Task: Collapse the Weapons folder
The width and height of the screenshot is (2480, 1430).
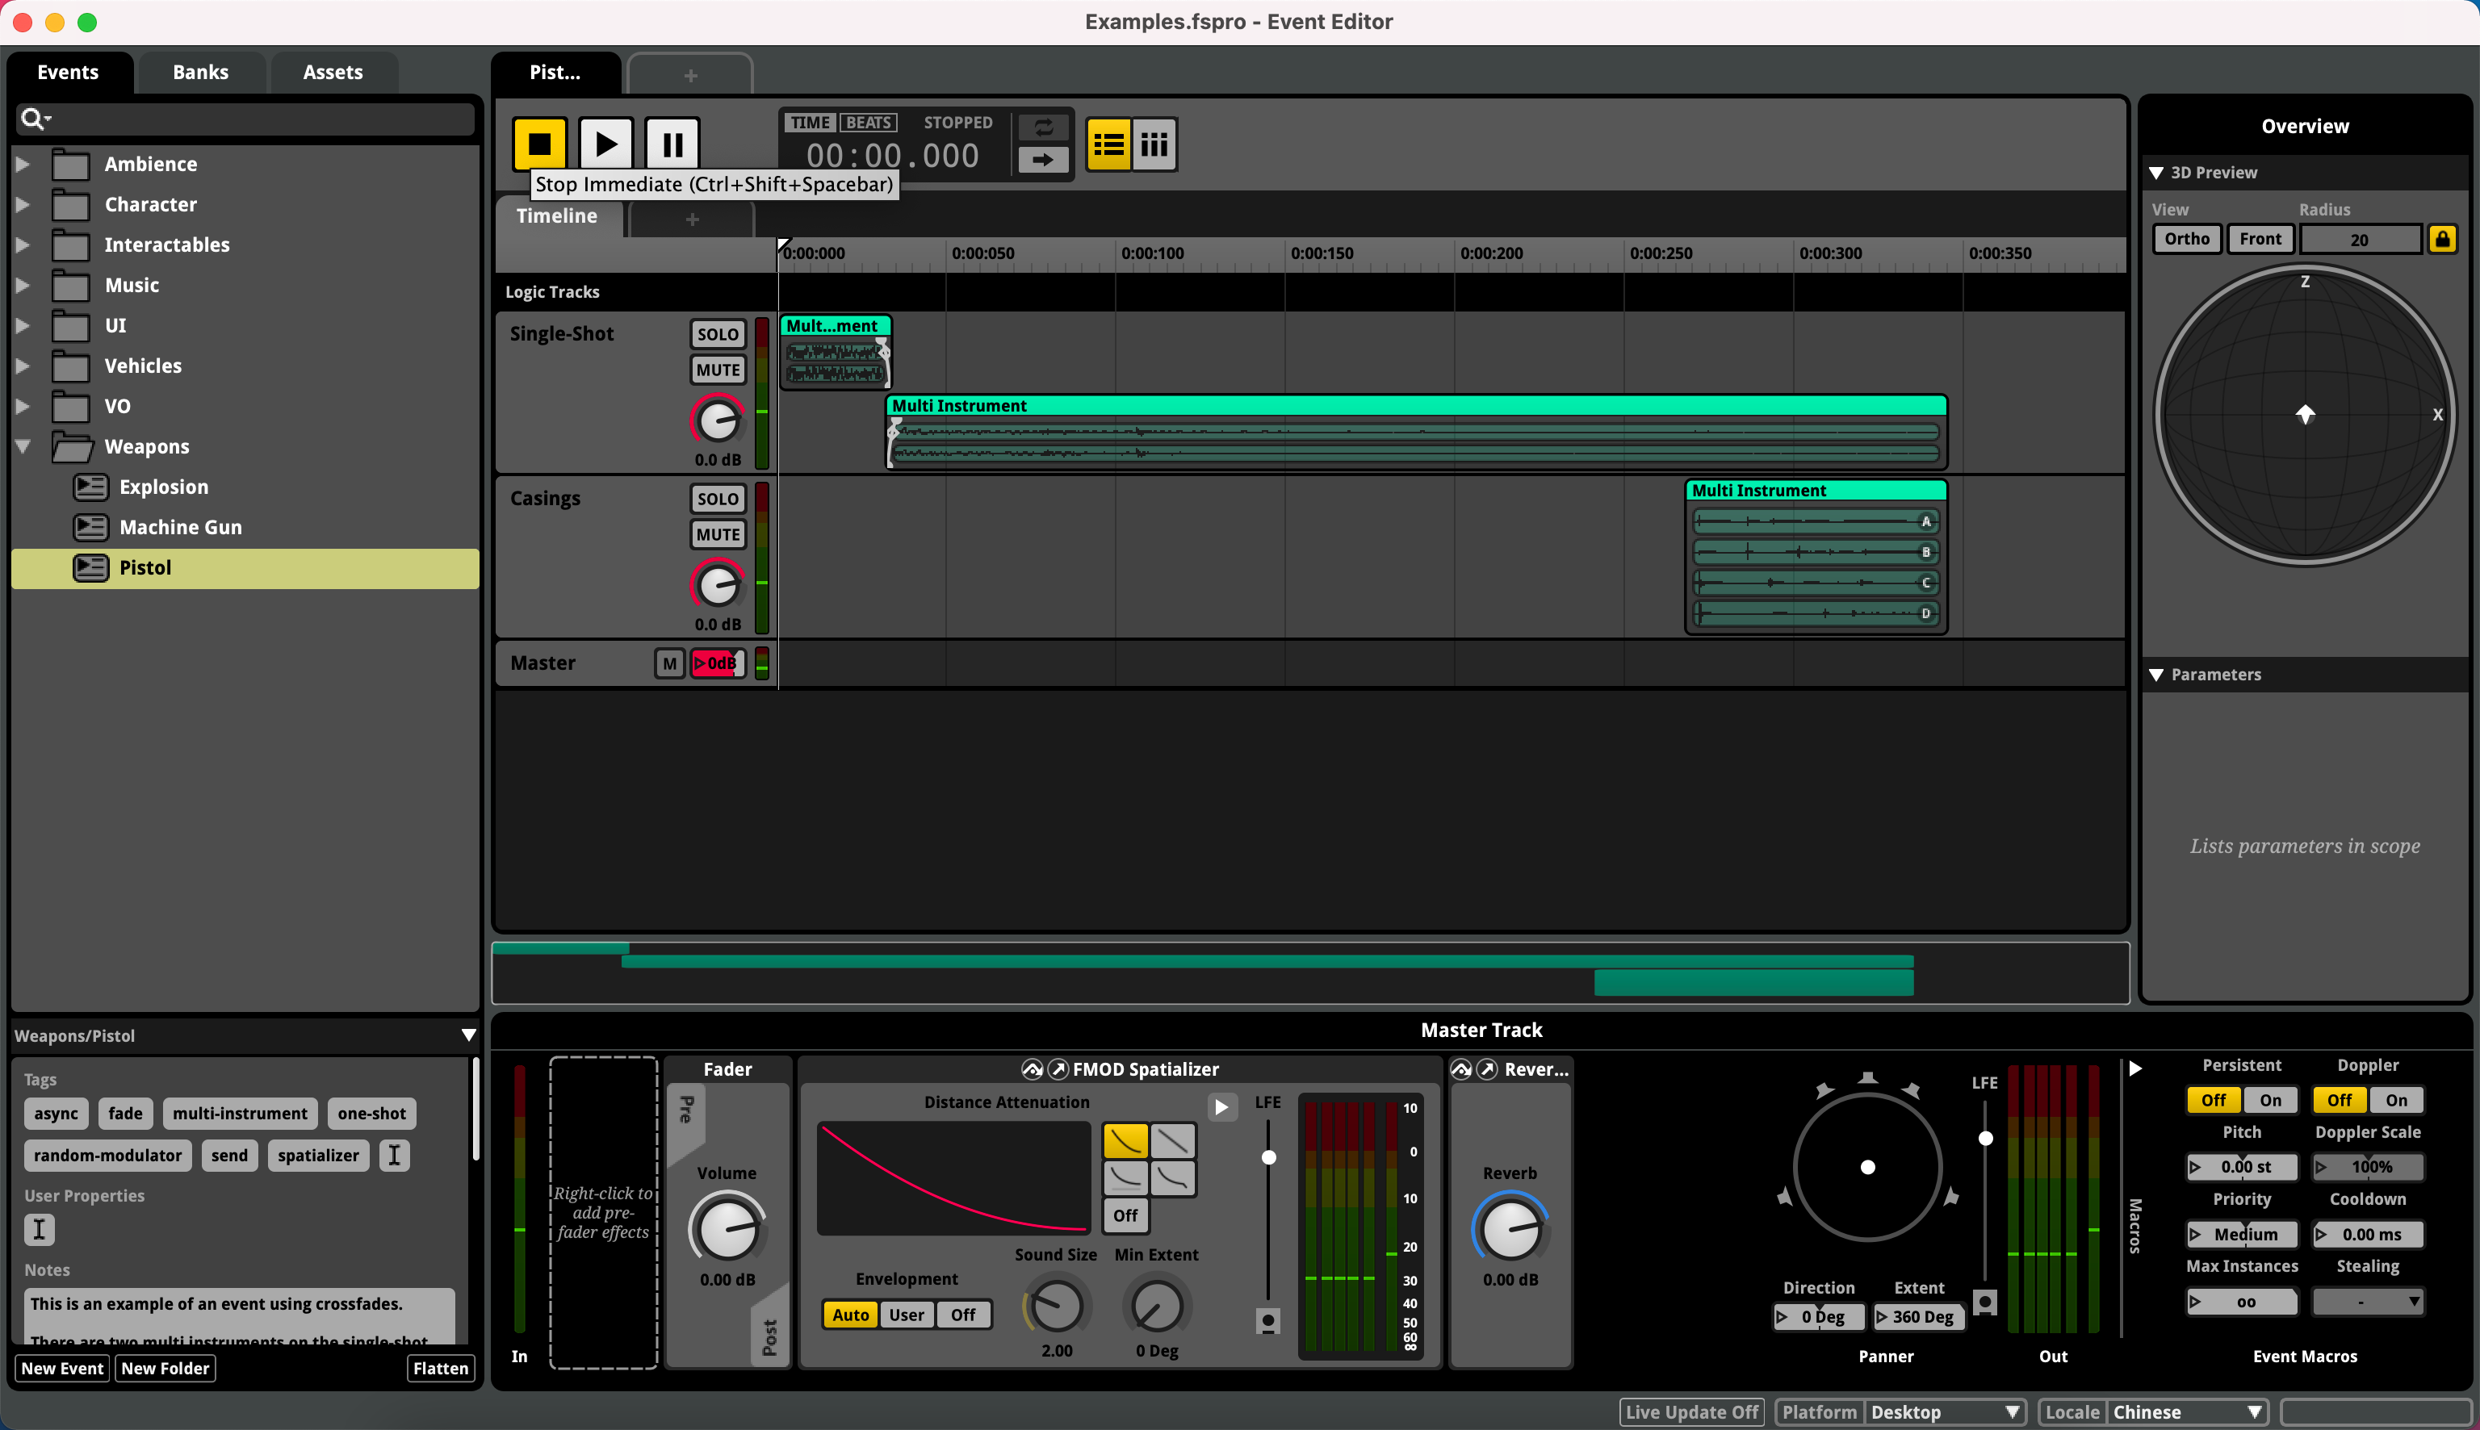Action: [x=23, y=446]
